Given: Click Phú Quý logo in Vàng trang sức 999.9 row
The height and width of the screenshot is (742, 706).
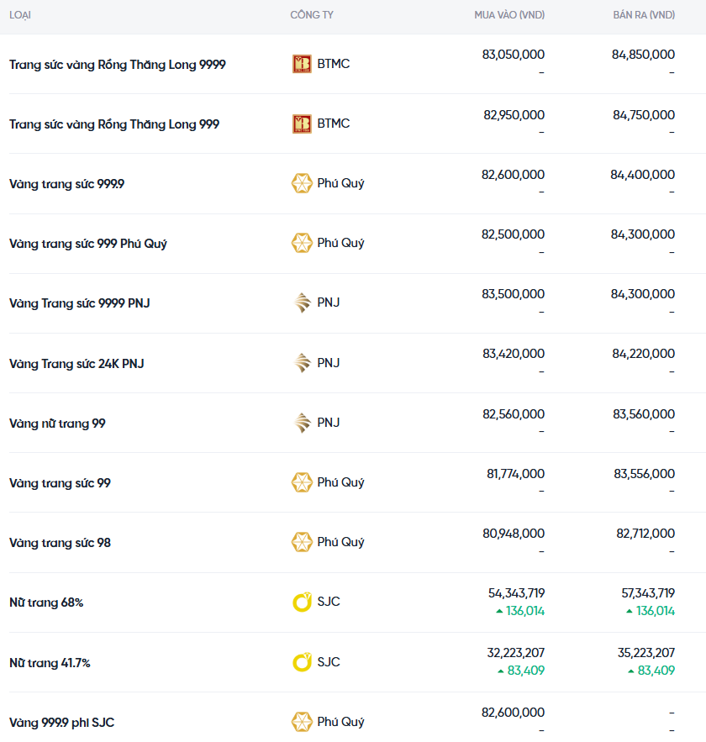Looking at the screenshot, I should pos(302,183).
